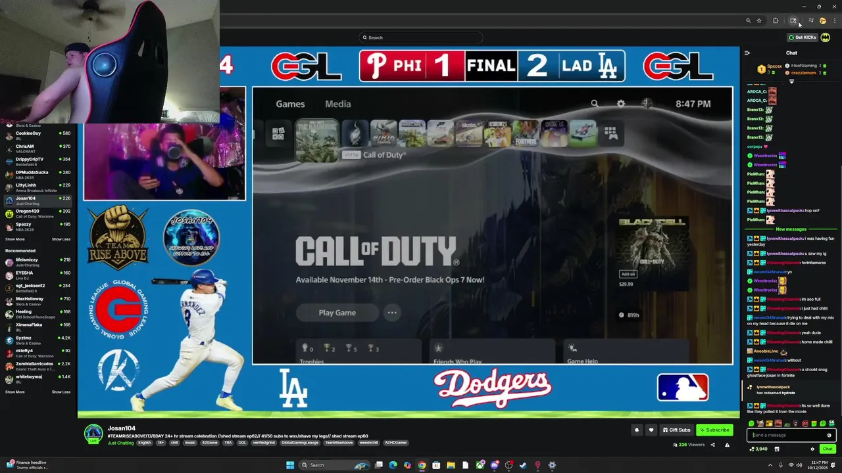Image resolution: width=842 pixels, height=473 pixels.
Task: Click the 420zone tag
Action: 209,443
